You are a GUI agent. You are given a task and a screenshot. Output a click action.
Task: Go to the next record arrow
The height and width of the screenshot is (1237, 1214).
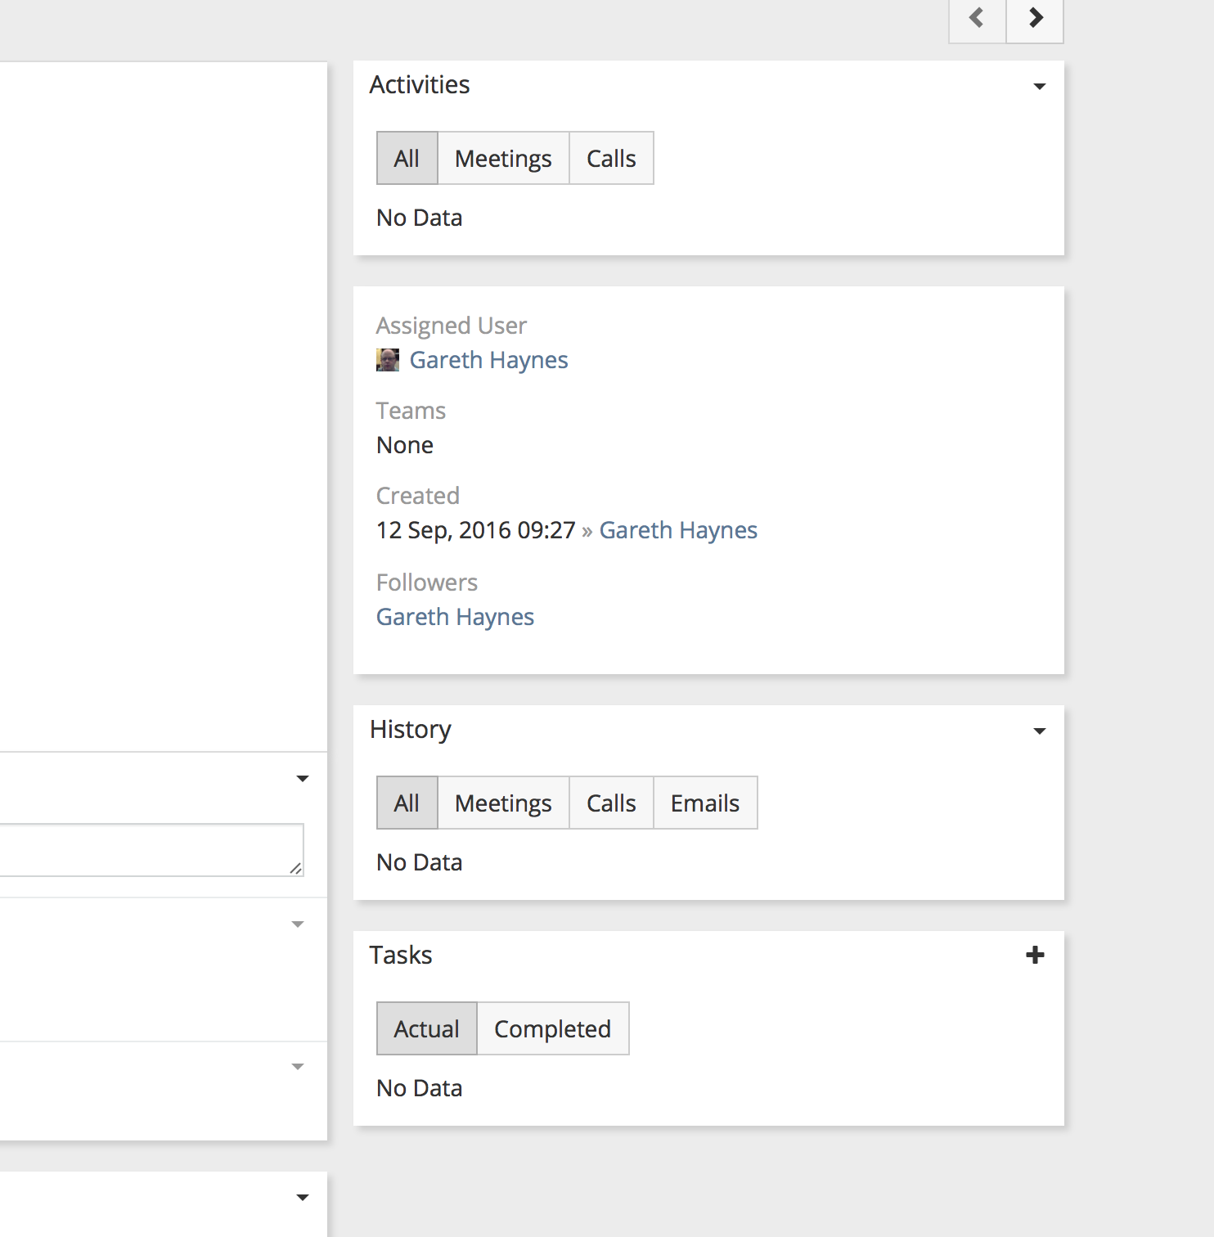point(1035,18)
